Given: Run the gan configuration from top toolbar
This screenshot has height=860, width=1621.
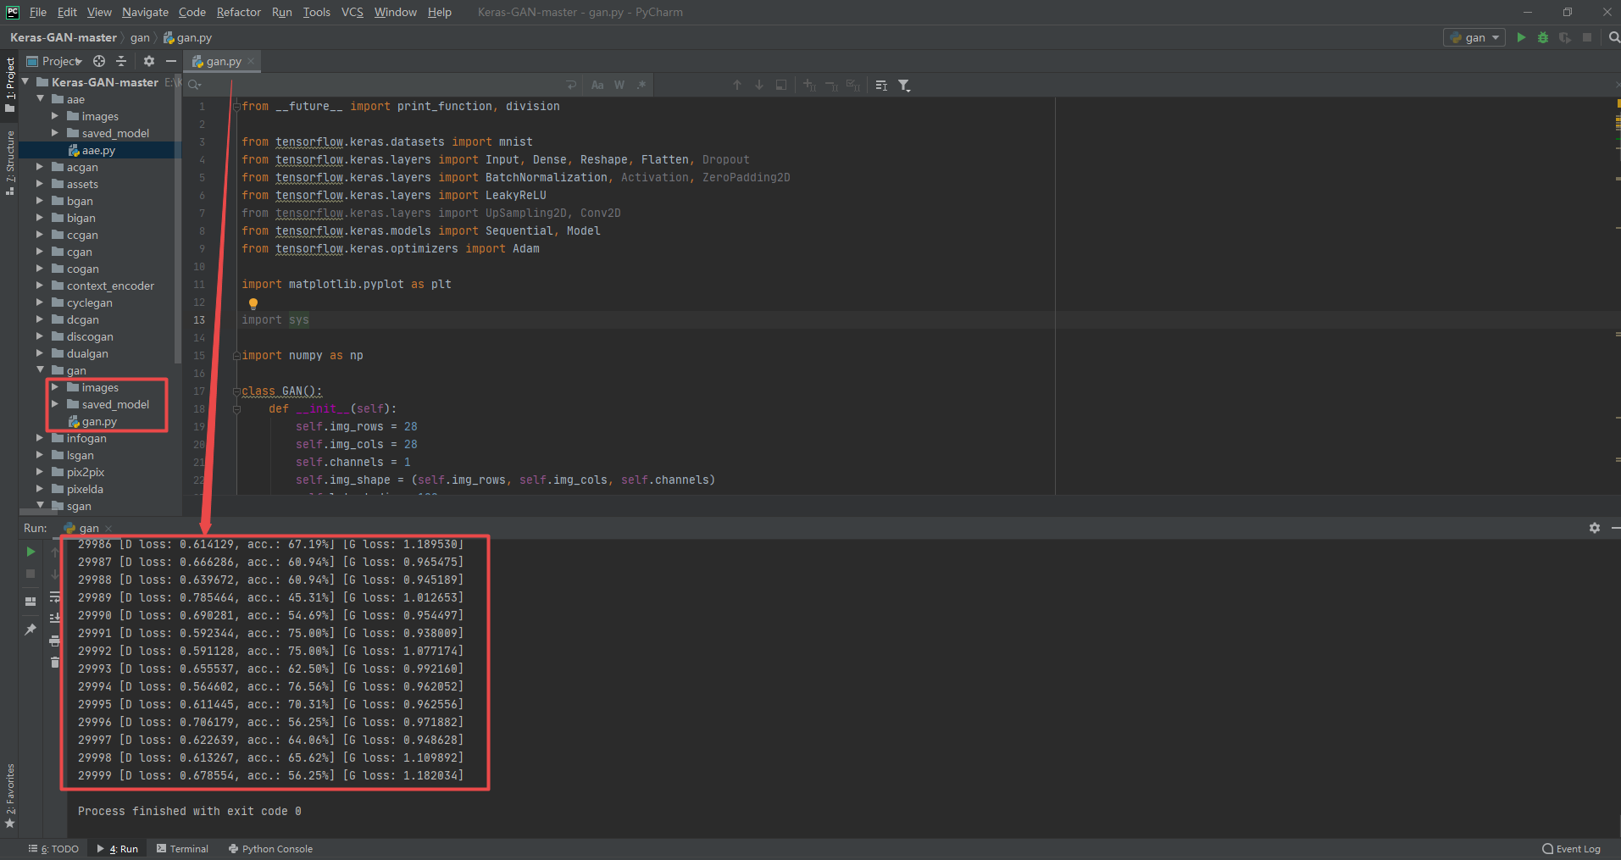Looking at the screenshot, I should tap(1521, 37).
